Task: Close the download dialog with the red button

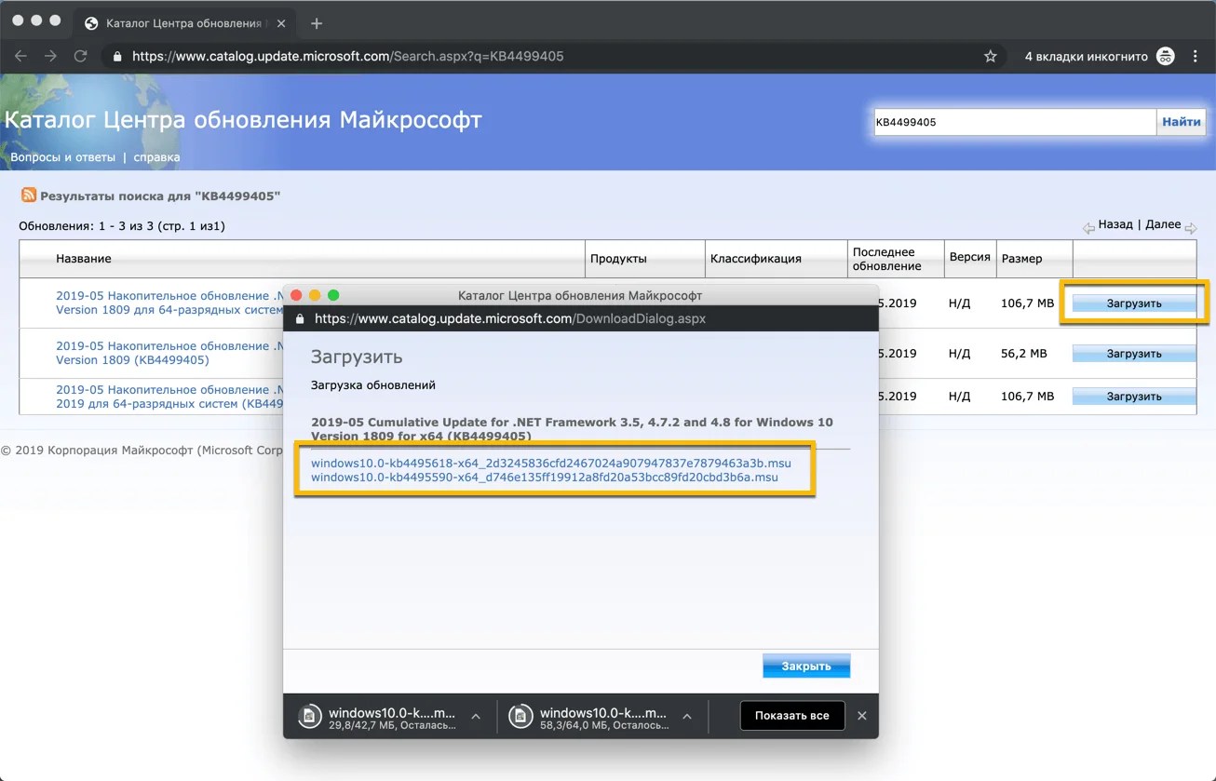Action: [297, 295]
